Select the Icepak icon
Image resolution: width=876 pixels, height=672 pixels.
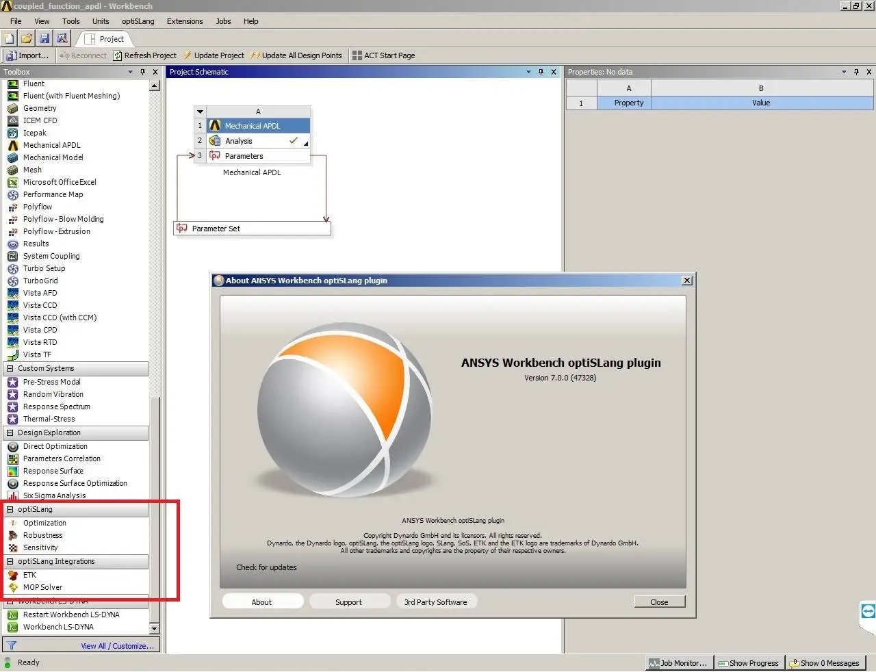(13, 133)
